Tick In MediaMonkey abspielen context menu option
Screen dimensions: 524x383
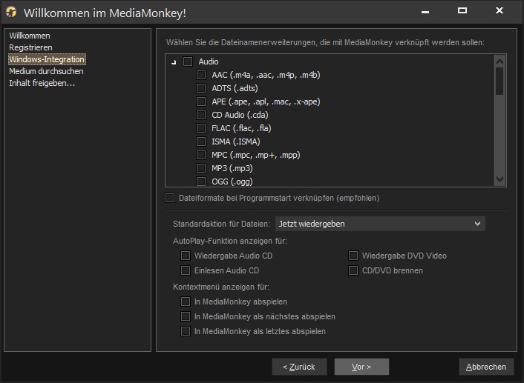[186, 302]
